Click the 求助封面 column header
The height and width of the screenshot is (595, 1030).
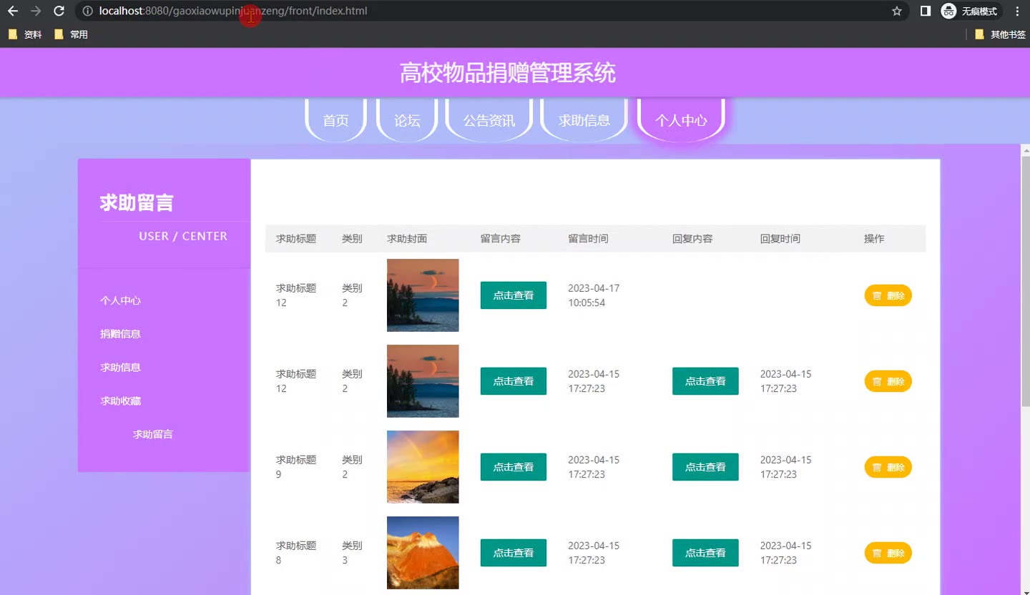(407, 239)
